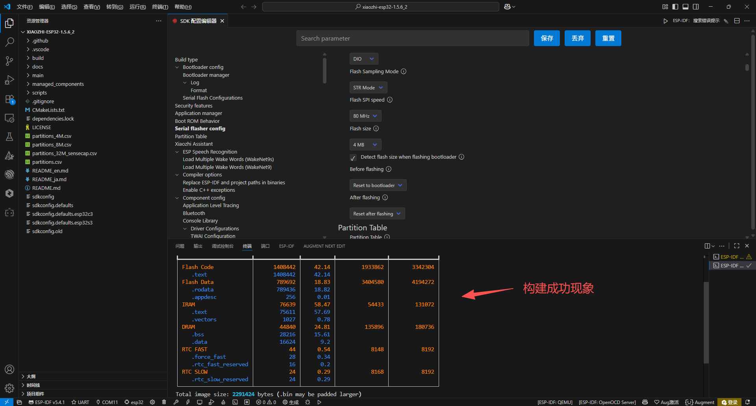The image size is (756, 406).
Task: Collapse the Bootloader config section
Action: (177, 67)
